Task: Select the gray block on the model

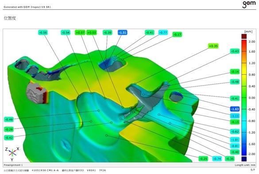Action: point(37,93)
